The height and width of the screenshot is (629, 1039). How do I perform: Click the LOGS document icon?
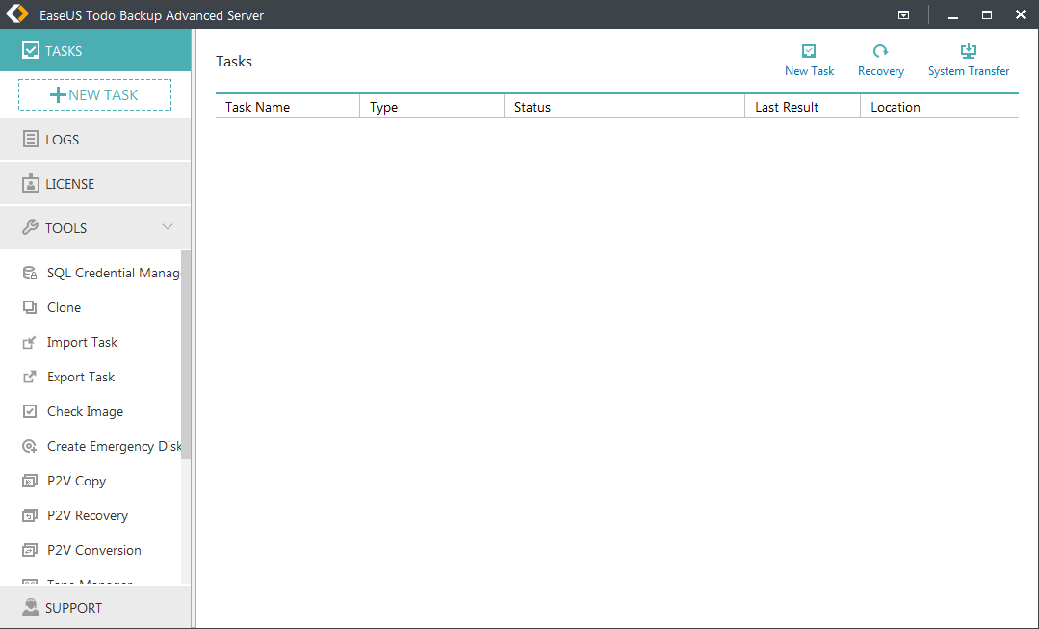tap(31, 139)
